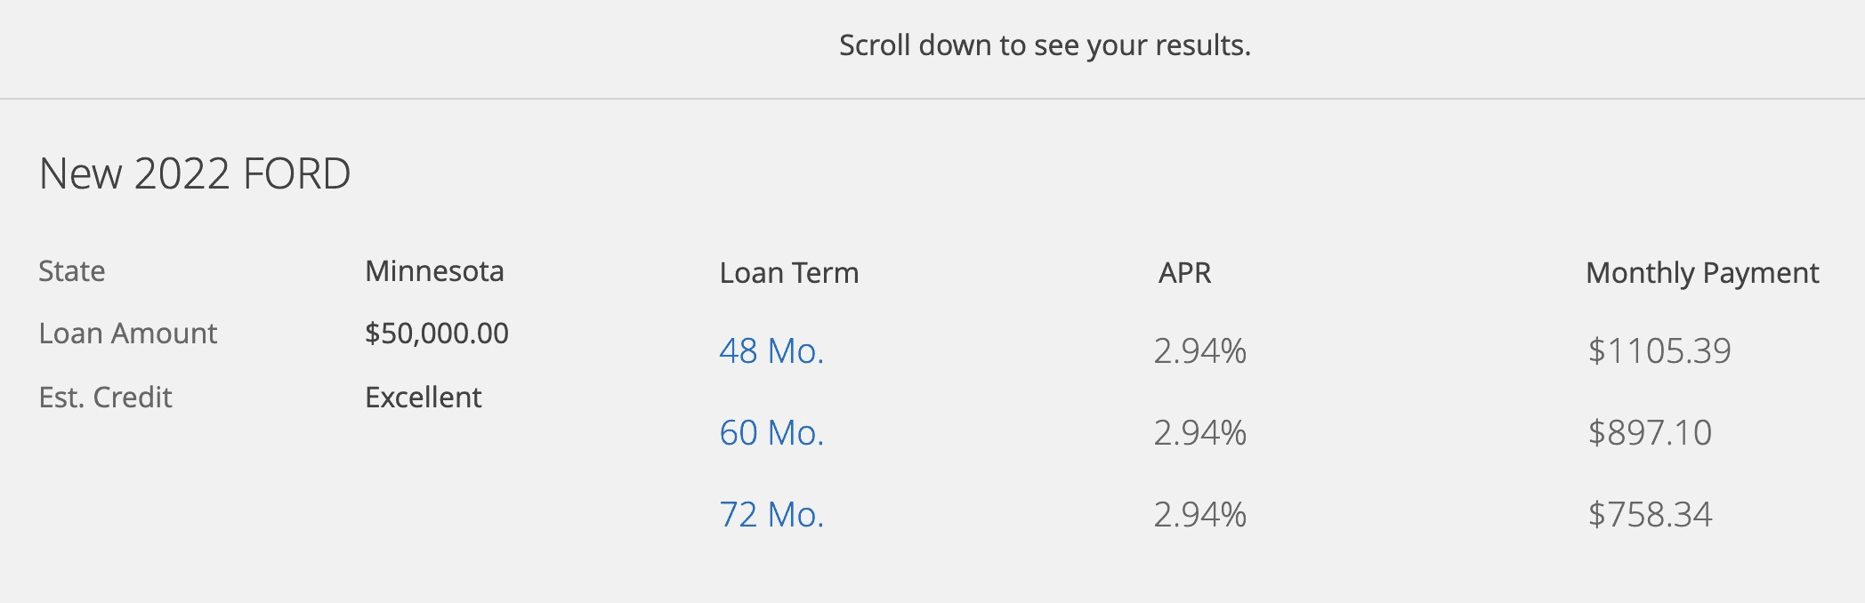Screen dimensions: 1865x603
Task: Click the New 2022 FORD heading
Action: click(x=195, y=173)
